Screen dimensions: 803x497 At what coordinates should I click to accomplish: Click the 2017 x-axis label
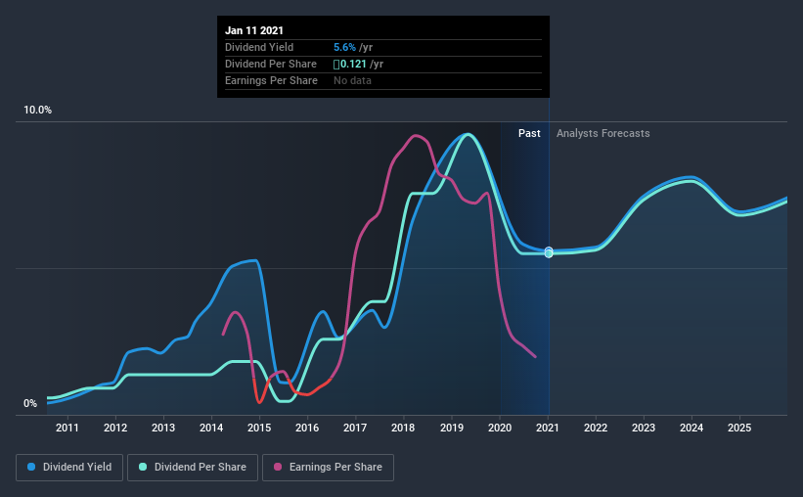coord(355,428)
